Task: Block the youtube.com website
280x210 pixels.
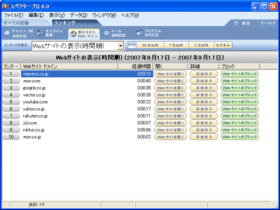Action: tap(240, 102)
